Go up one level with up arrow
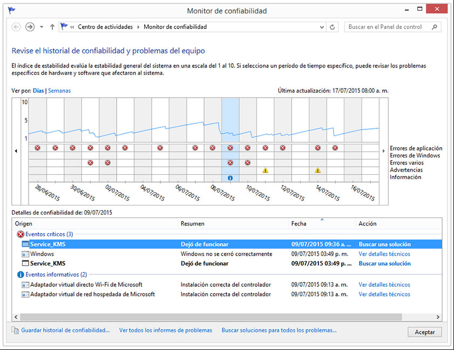 pos(52,27)
